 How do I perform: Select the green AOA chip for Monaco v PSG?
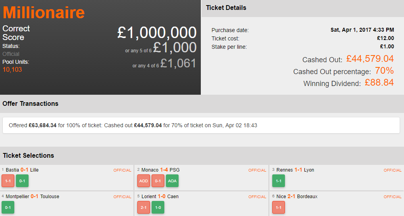[x=172, y=181]
